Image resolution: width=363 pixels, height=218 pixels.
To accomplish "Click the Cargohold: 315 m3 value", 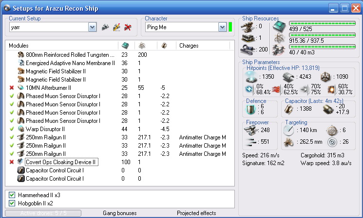I will point(322,155).
